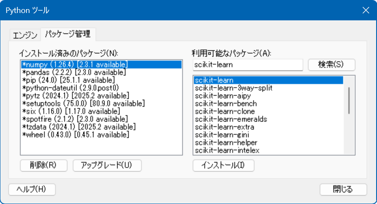Select setuptools installed package entry
Screen dimensions: 377x204
101,104
